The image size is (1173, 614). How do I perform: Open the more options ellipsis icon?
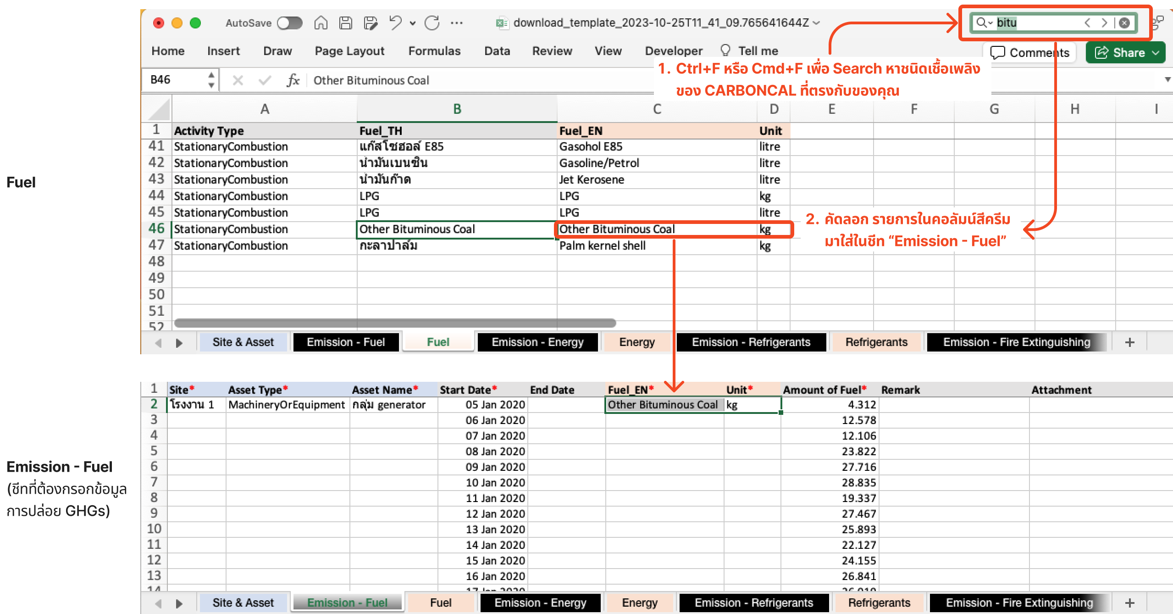(x=457, y=22)
